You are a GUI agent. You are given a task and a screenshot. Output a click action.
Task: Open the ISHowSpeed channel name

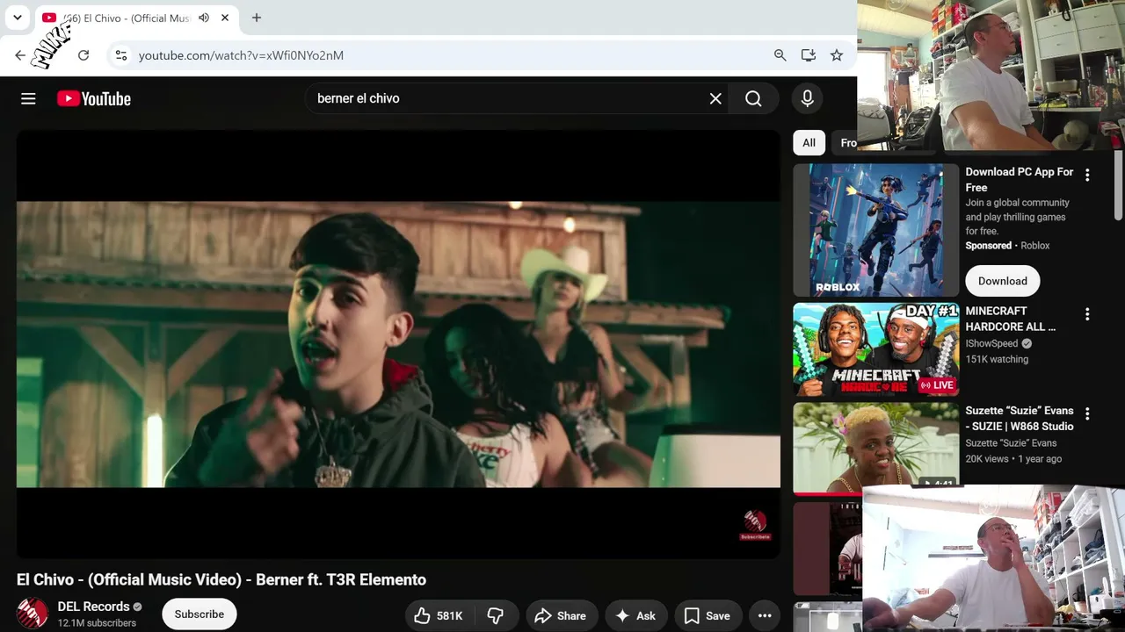991,343
